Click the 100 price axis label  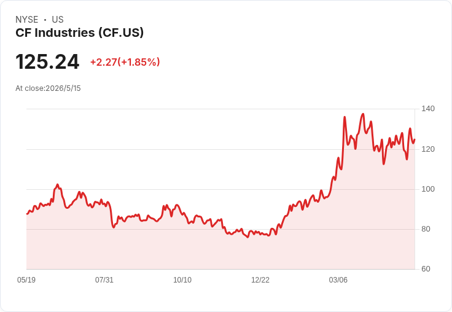pyautogui.click(x=428, y=189)
